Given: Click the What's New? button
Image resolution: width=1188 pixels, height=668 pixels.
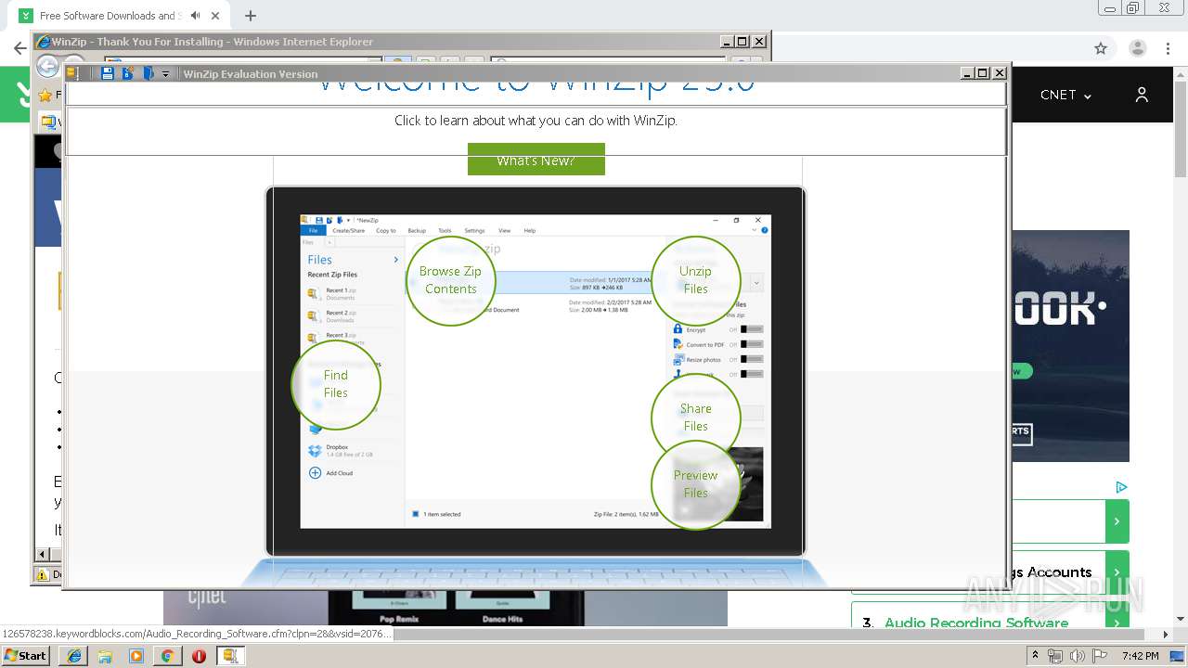Looking at the screenshot, I should click(536, 160).
